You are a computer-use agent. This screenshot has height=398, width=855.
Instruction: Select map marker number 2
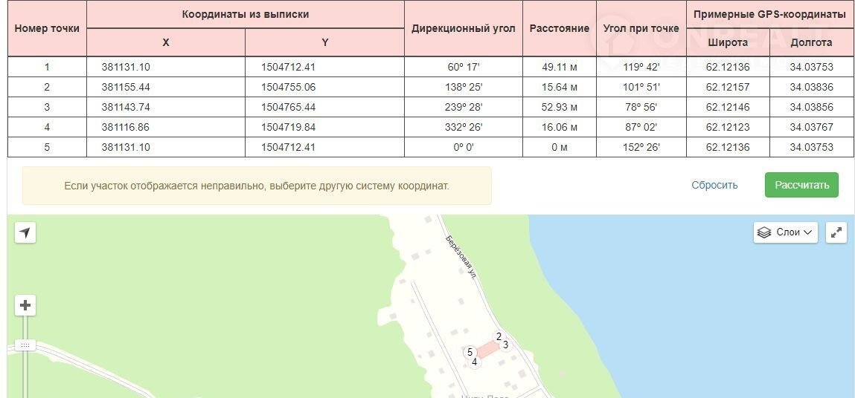[499, 336]
